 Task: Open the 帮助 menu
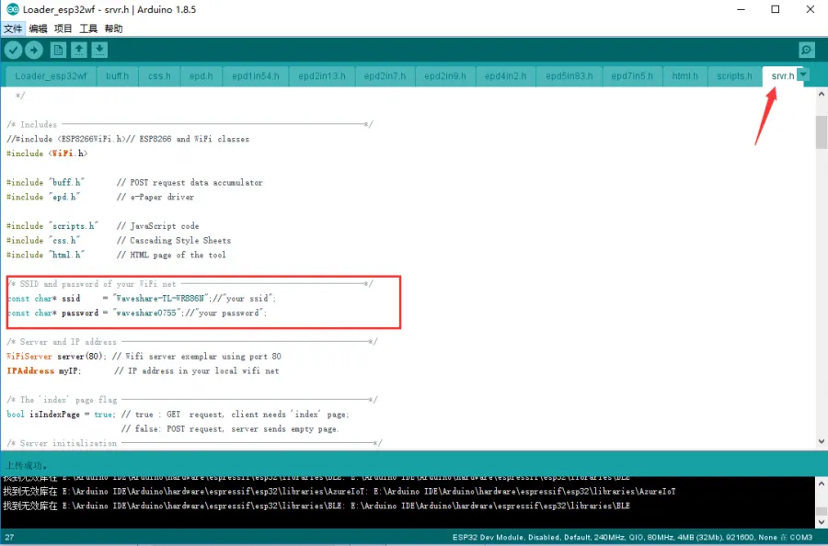(113, 28)
